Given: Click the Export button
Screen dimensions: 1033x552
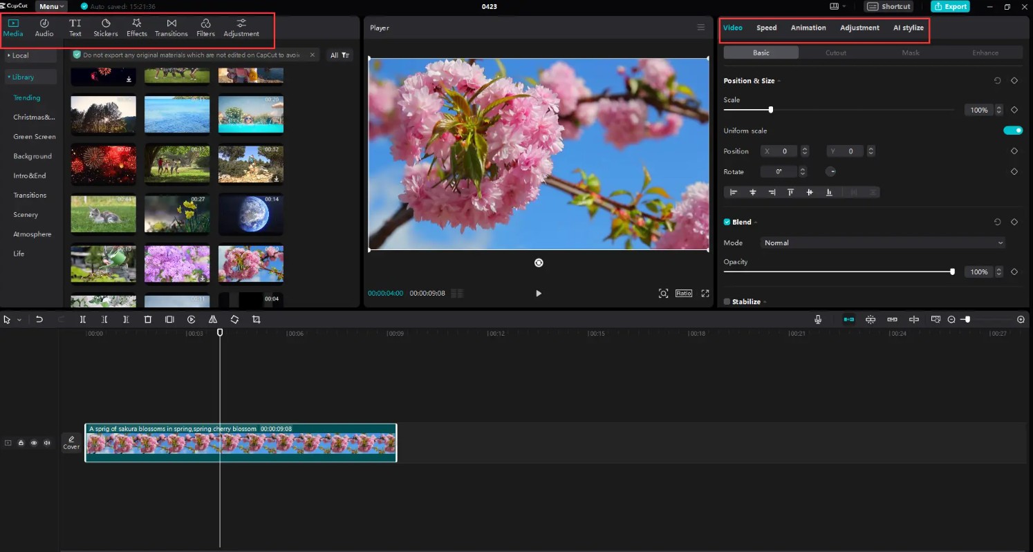Looking at the screenshot, I should (950, 6).
